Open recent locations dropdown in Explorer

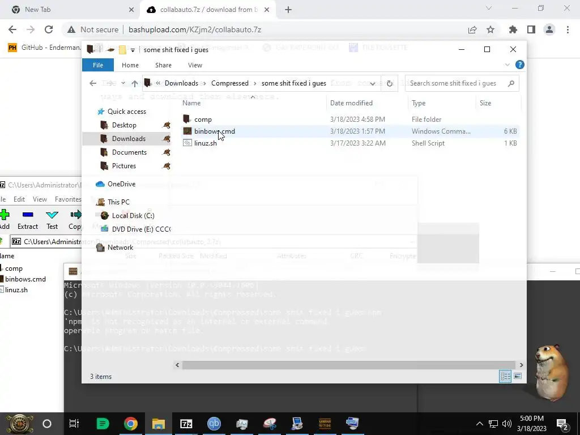pyautogui.click(x=123, y=83)
